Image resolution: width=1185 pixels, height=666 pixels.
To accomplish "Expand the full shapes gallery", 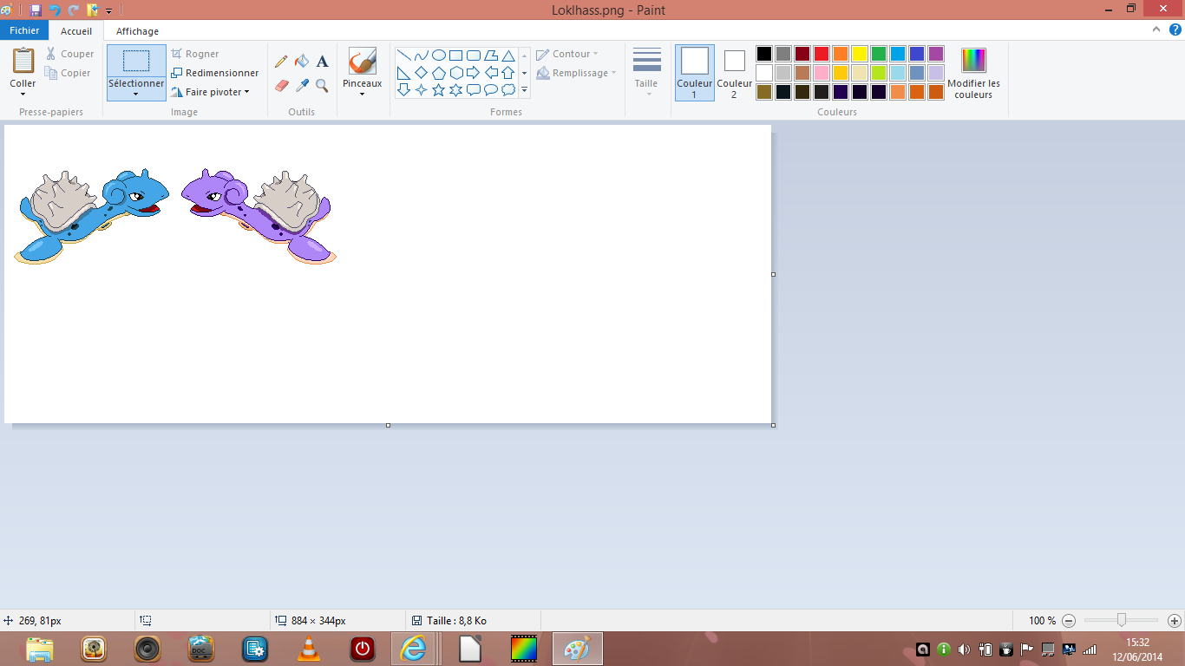I will [524, 89].
